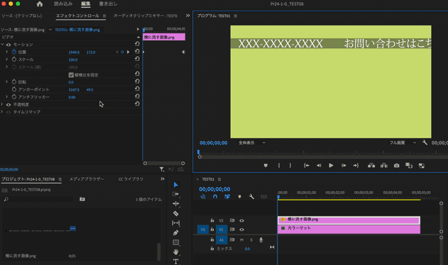
Task: Play the program monitor
Action: point(331,166)
